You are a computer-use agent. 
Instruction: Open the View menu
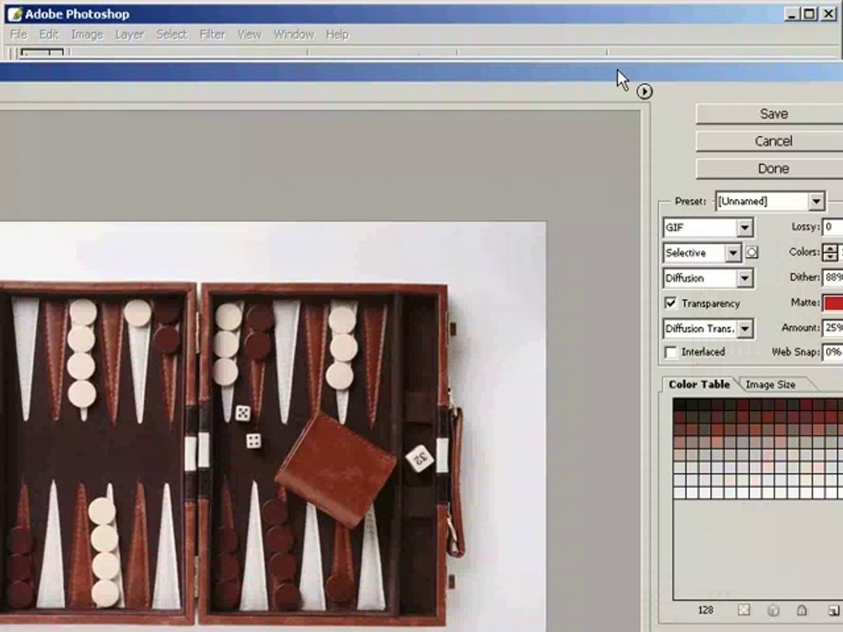click(x=249, y=34)
